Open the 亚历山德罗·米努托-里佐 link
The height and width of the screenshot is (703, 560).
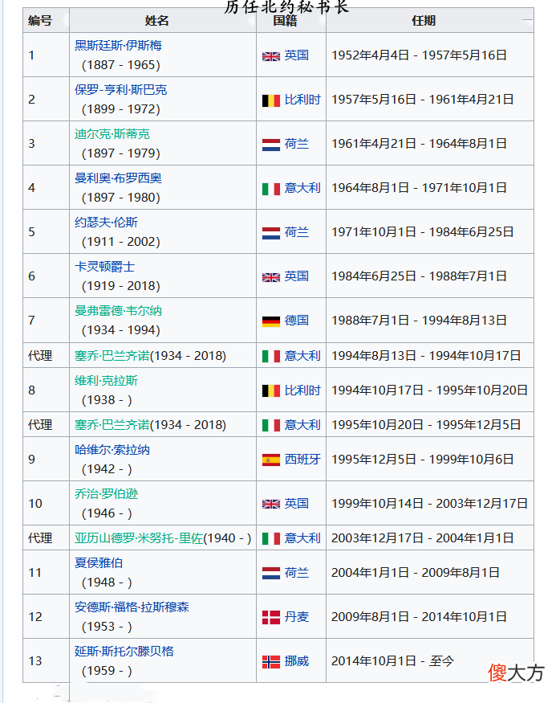139,538
